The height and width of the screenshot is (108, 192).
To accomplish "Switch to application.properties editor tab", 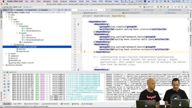I will (x=132, y=13).
